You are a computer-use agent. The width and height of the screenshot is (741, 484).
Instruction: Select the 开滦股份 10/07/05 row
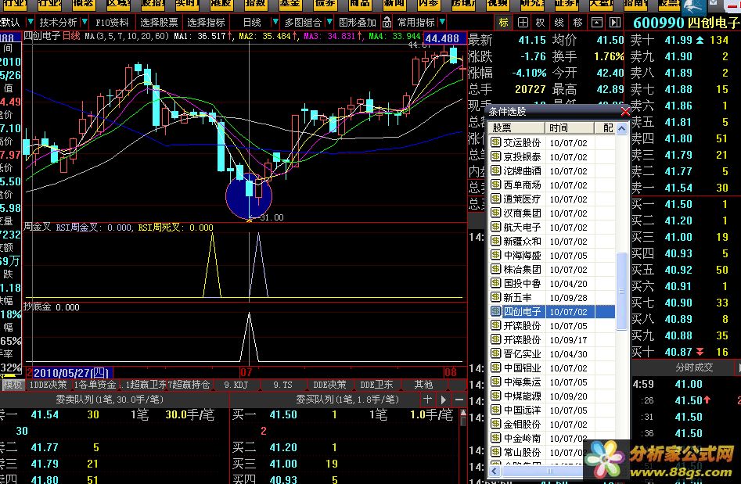click(552, 325)
